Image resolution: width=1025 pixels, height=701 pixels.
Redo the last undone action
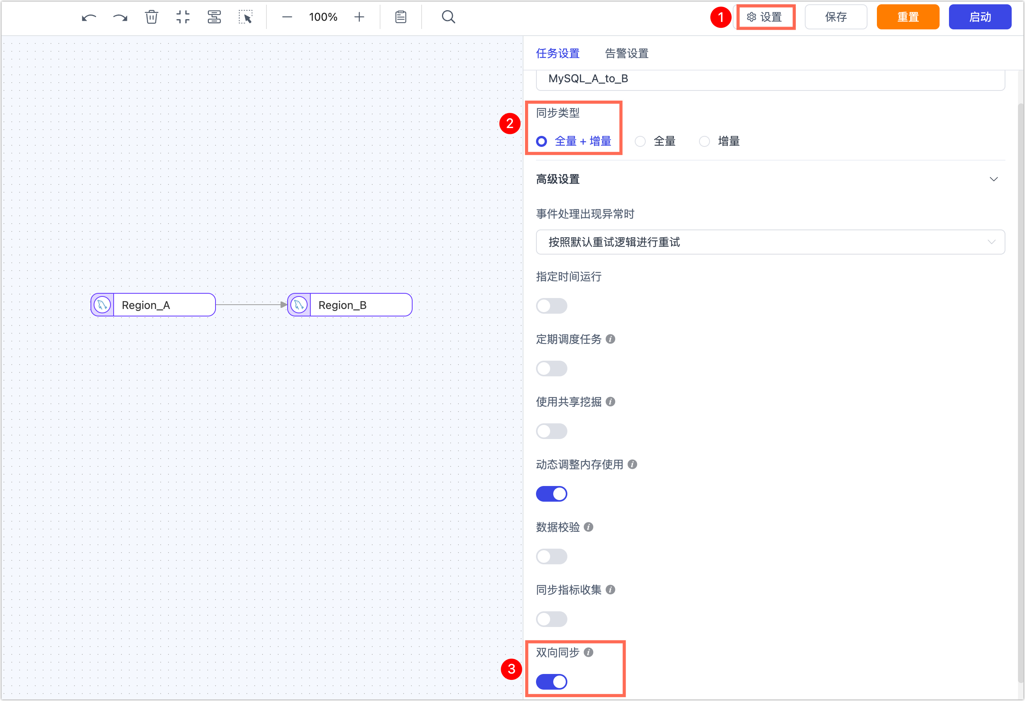click(120, 17)
